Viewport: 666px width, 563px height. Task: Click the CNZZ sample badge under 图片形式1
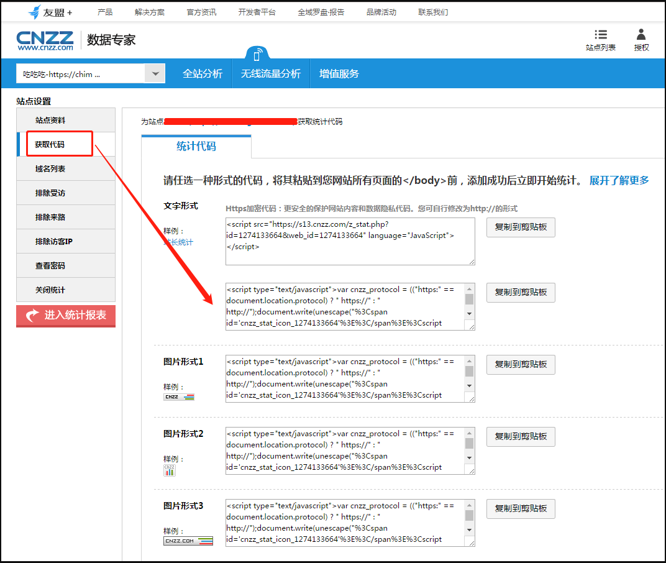179,397
